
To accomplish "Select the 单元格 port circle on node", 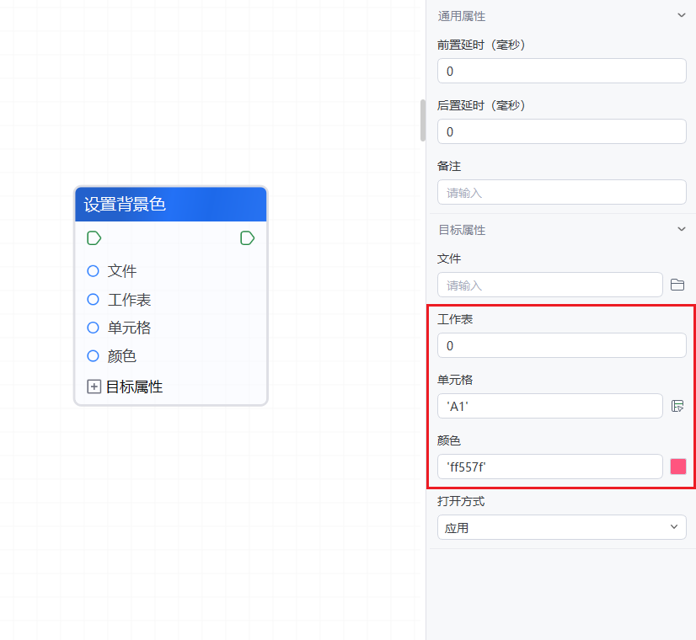I will tap(94, 328).
